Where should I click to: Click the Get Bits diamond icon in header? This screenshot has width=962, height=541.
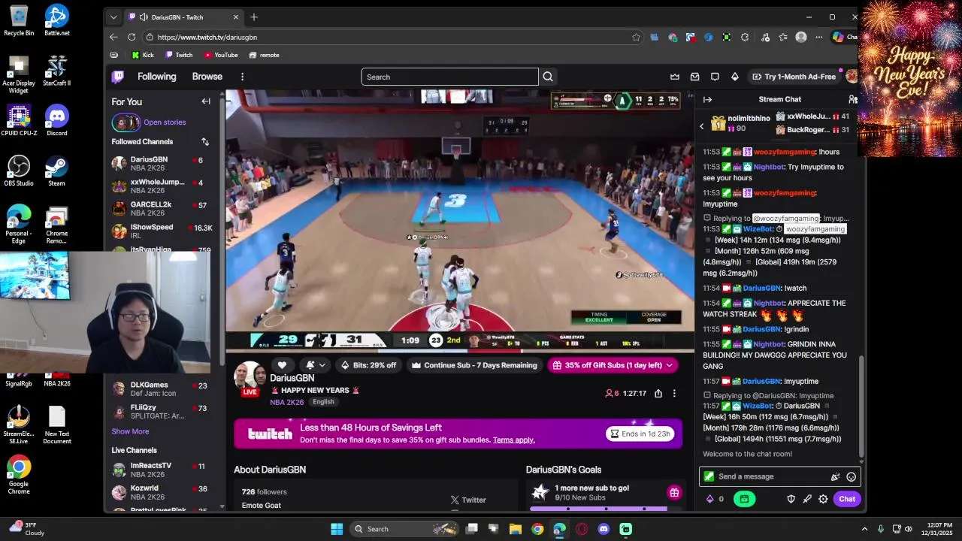coord(735,77)
